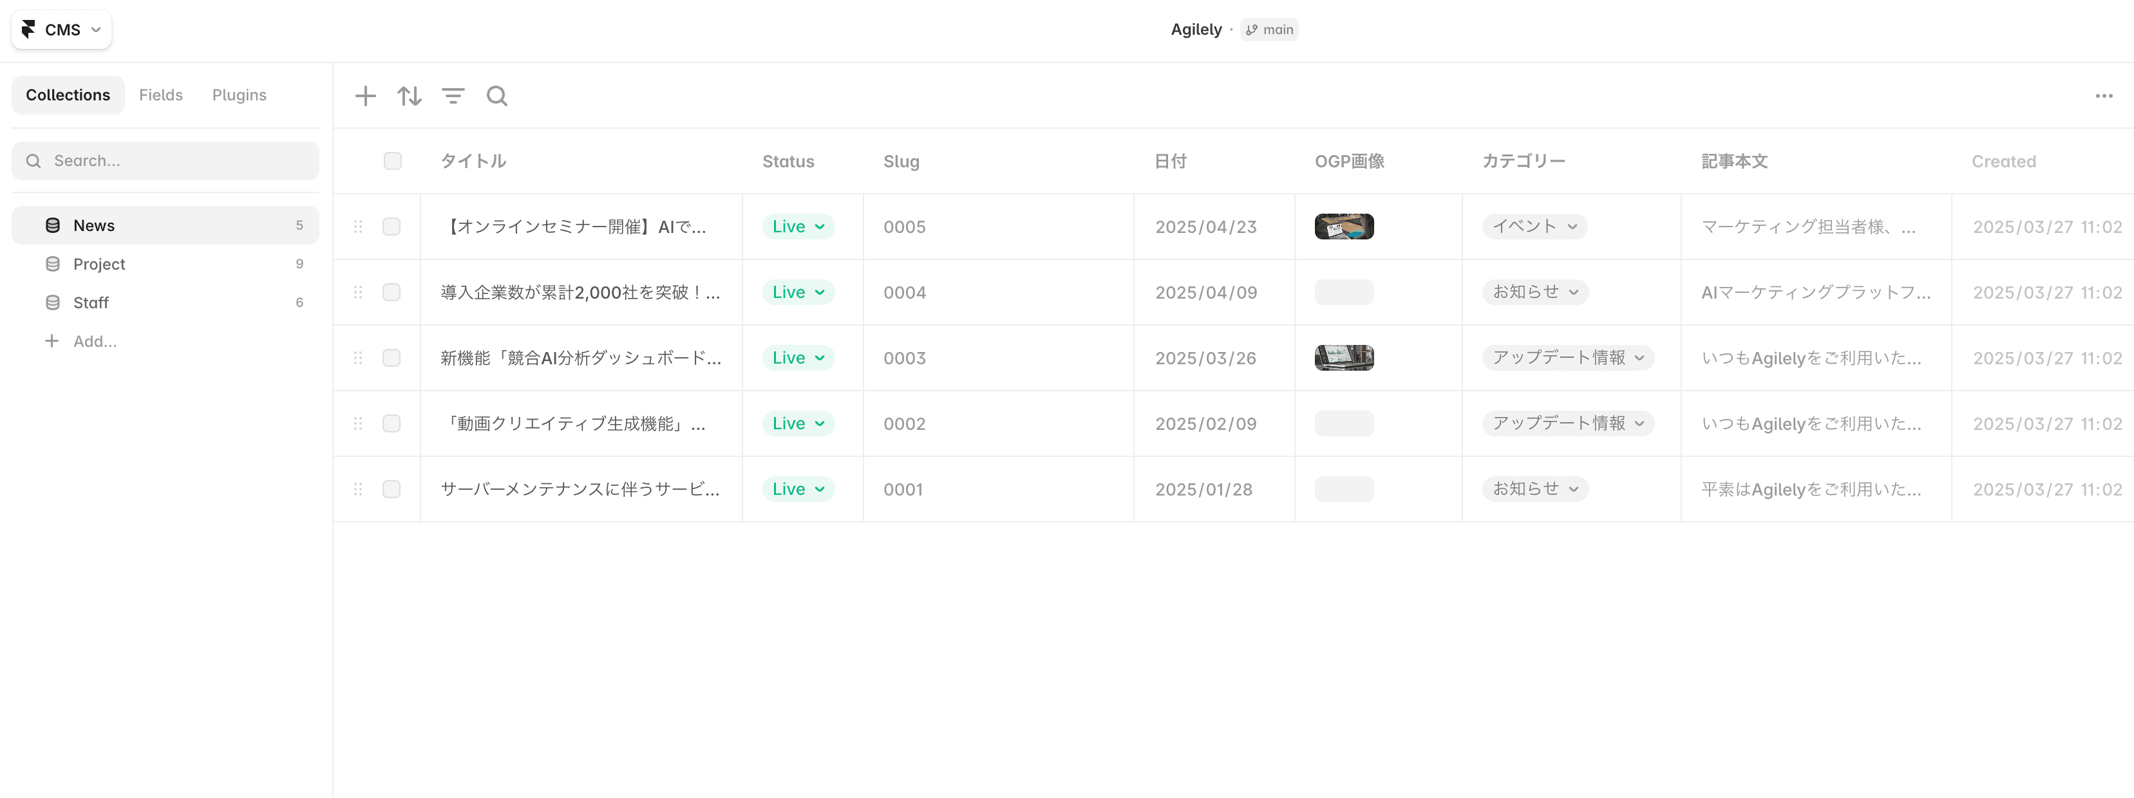Open Live status dropdown for row 0002
This screenshot has height=798, width=2134.
click(x=798, y=424)
